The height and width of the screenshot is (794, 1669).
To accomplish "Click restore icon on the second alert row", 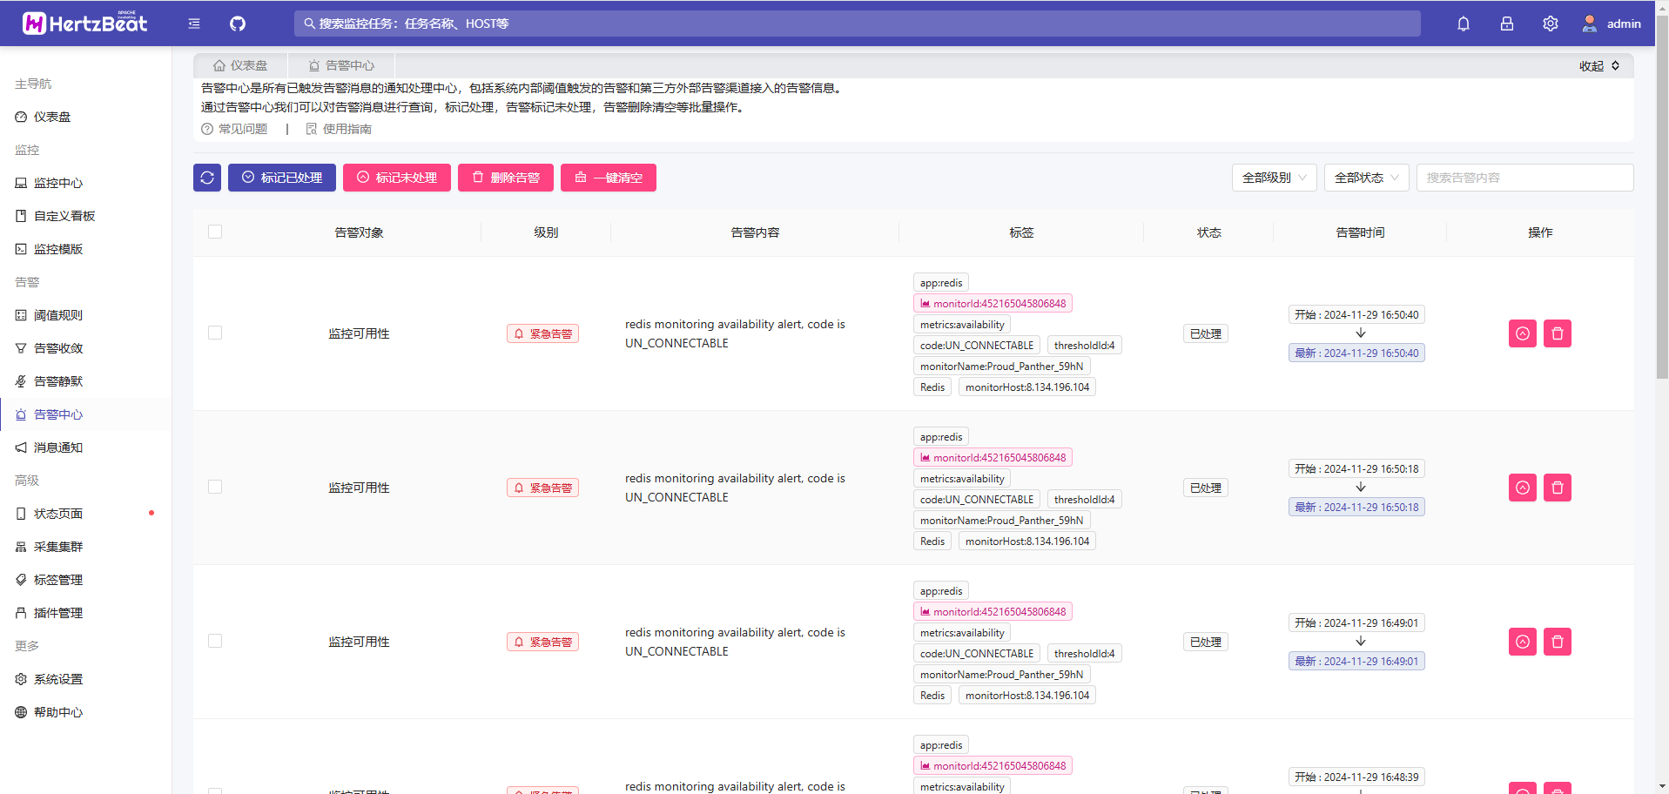I will (1522, 488).
